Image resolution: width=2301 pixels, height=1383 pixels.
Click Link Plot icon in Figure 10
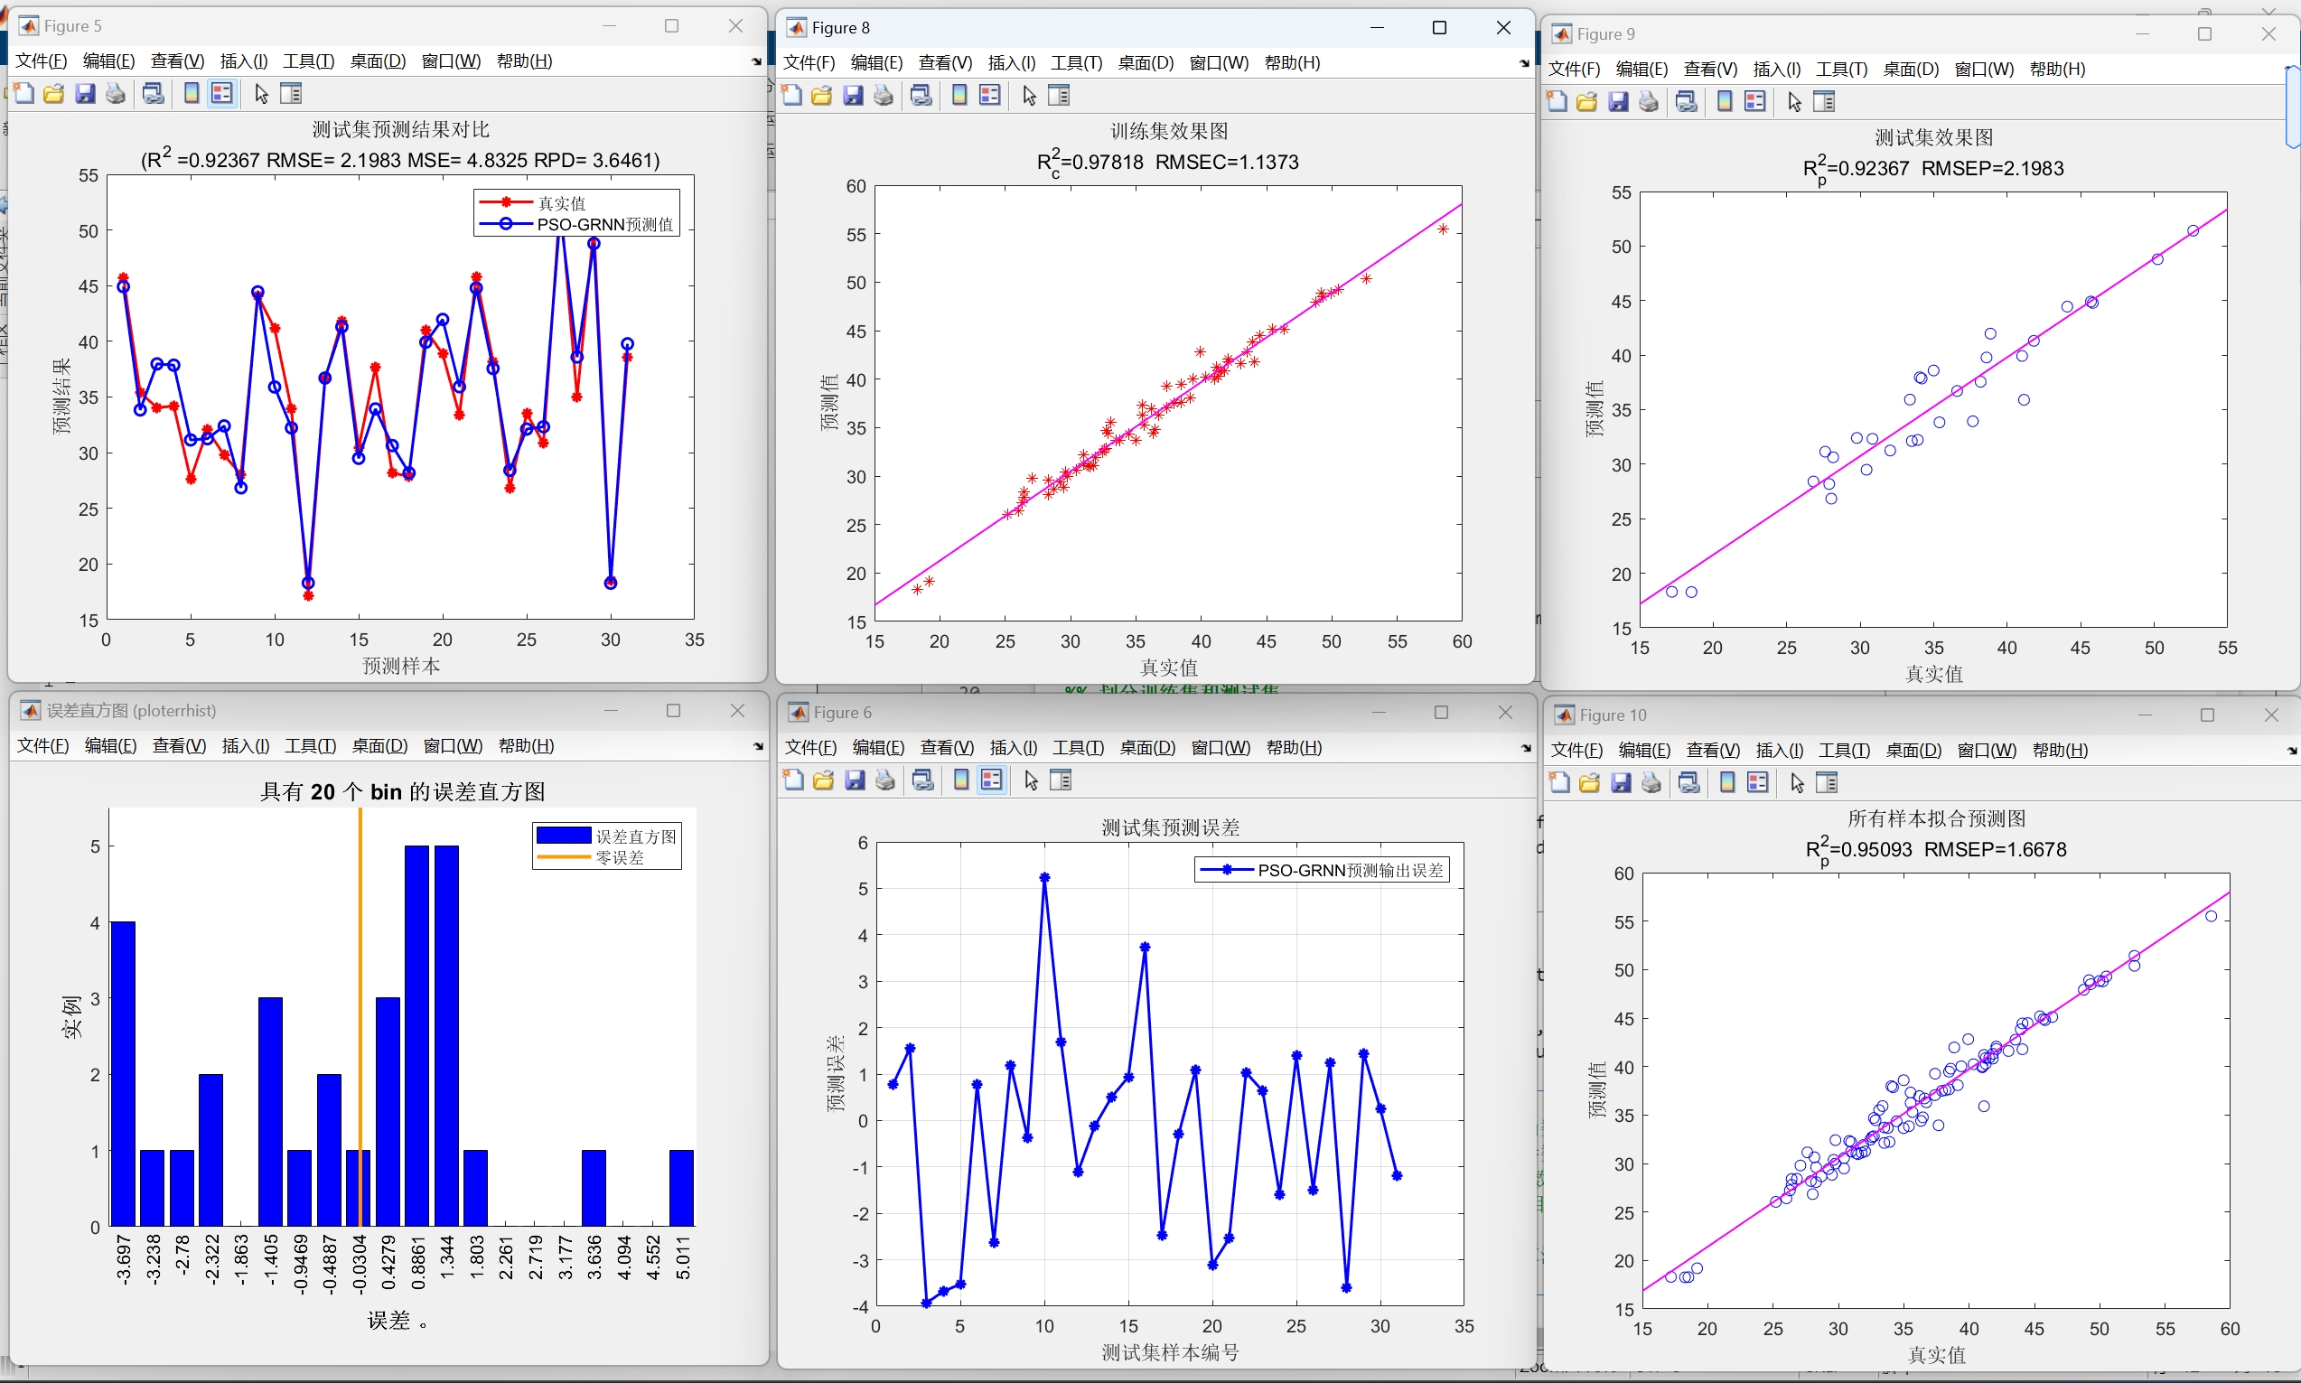[x=1688, y=783]
